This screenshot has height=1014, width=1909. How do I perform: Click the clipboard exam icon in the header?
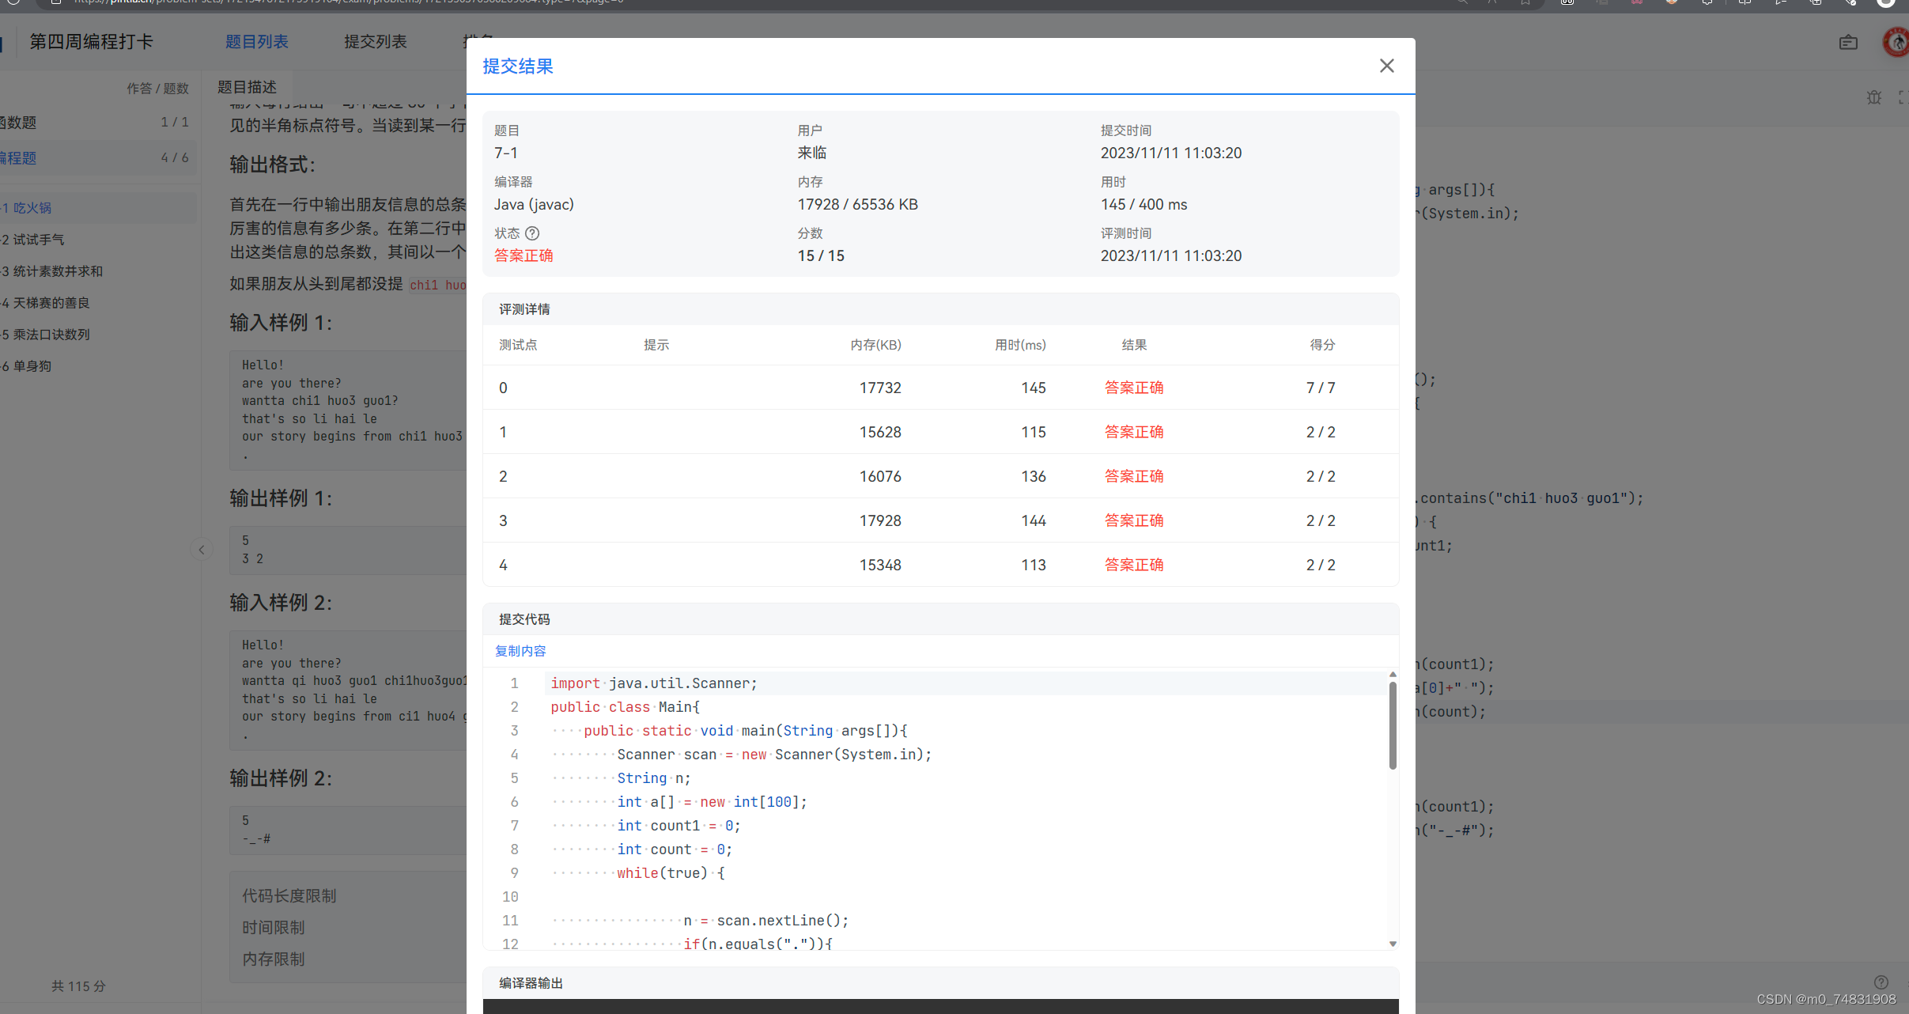click(x=1848, y=42)
